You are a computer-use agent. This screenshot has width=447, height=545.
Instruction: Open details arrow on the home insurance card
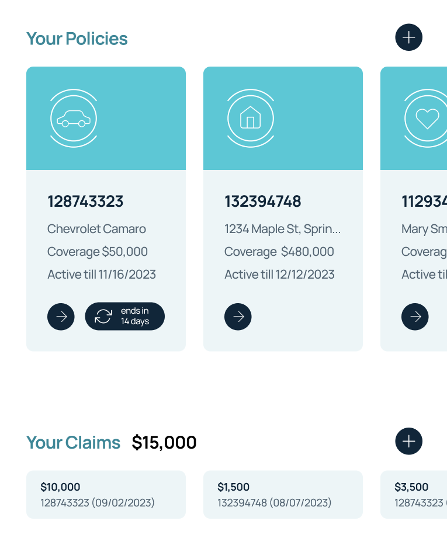click(x=238, y=317)
